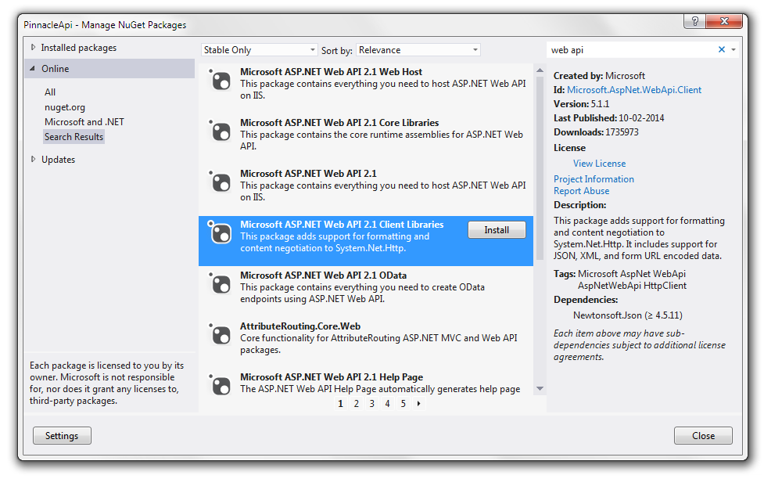Viewport: 764px width, 479px height.
Task: Click the Web API 2.1 Core Libraries package icon
Action: pos(220,131)
